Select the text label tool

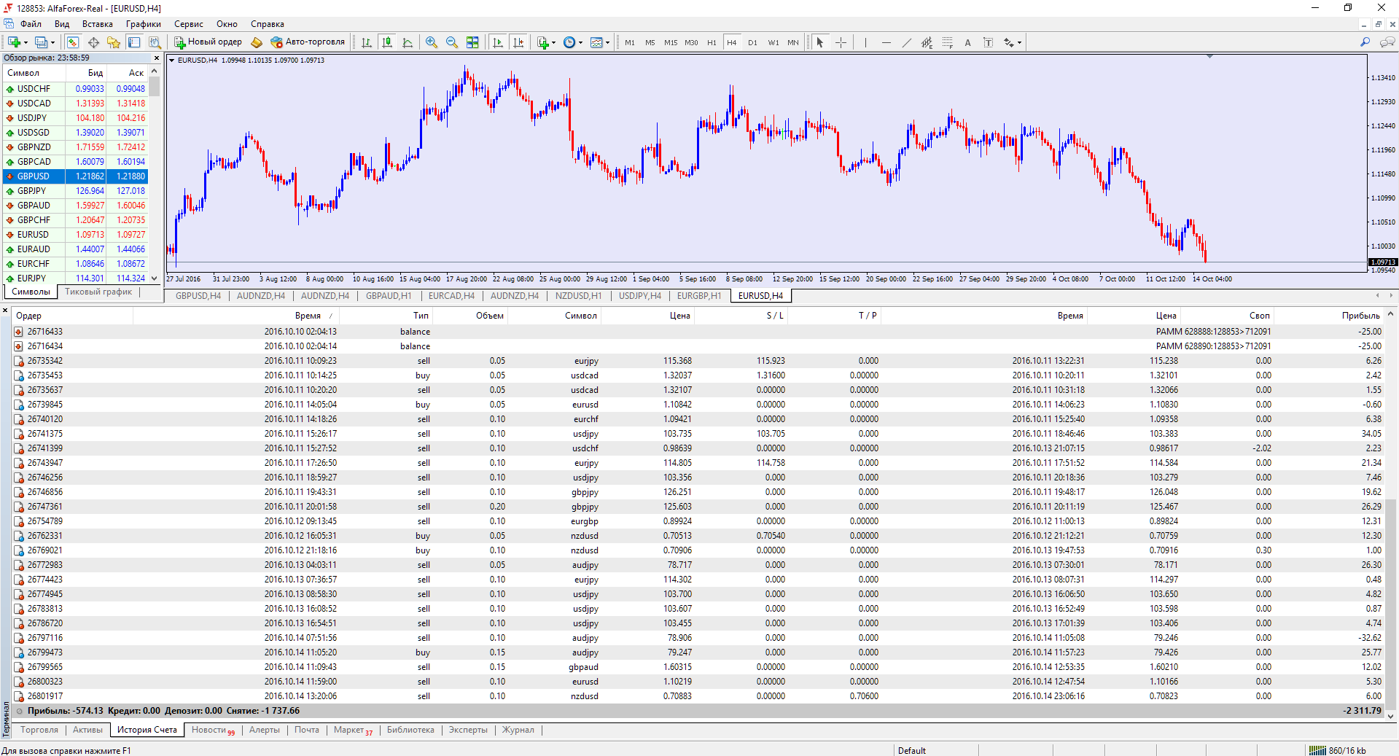click(x=988, y=42)
